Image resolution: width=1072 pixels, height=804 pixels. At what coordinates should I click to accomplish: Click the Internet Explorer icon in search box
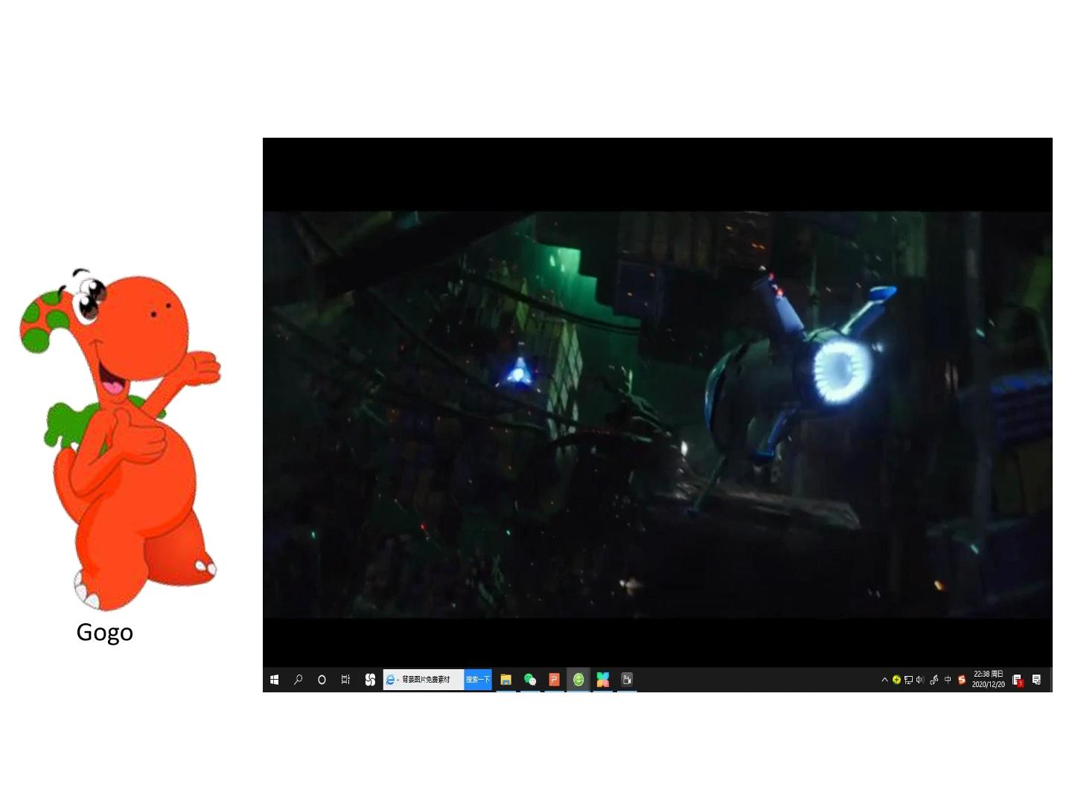coord(390,680)
